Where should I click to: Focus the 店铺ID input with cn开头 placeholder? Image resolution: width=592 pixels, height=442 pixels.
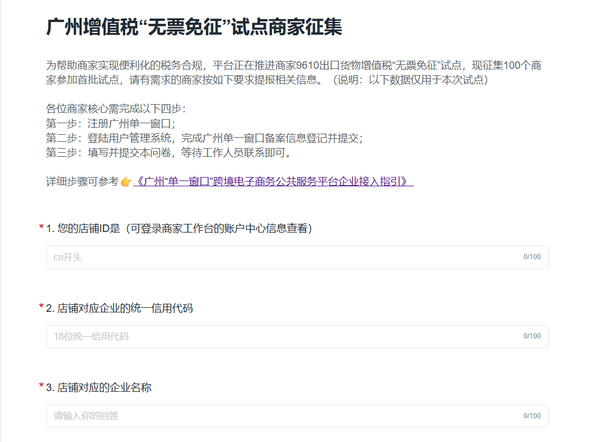(x=284, y=257)
